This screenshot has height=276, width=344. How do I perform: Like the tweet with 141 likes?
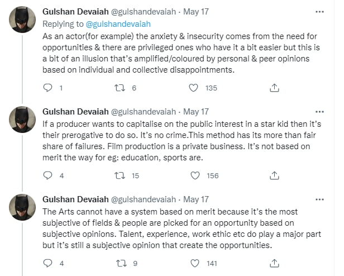(x=195, y=263)
